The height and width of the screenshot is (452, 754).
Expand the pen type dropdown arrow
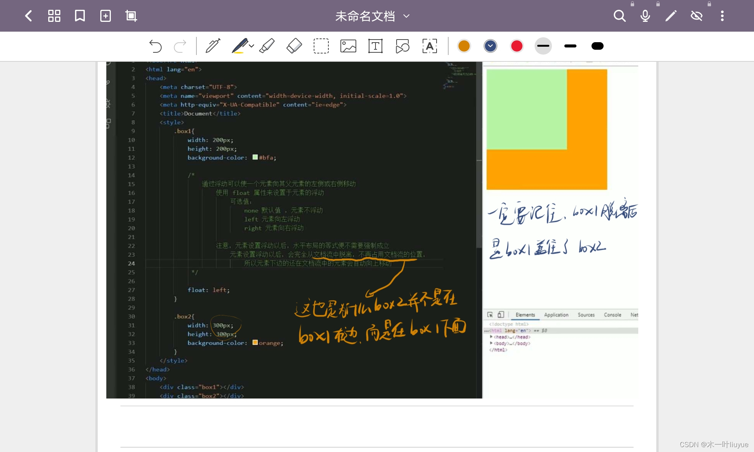(x=251, y=46)
